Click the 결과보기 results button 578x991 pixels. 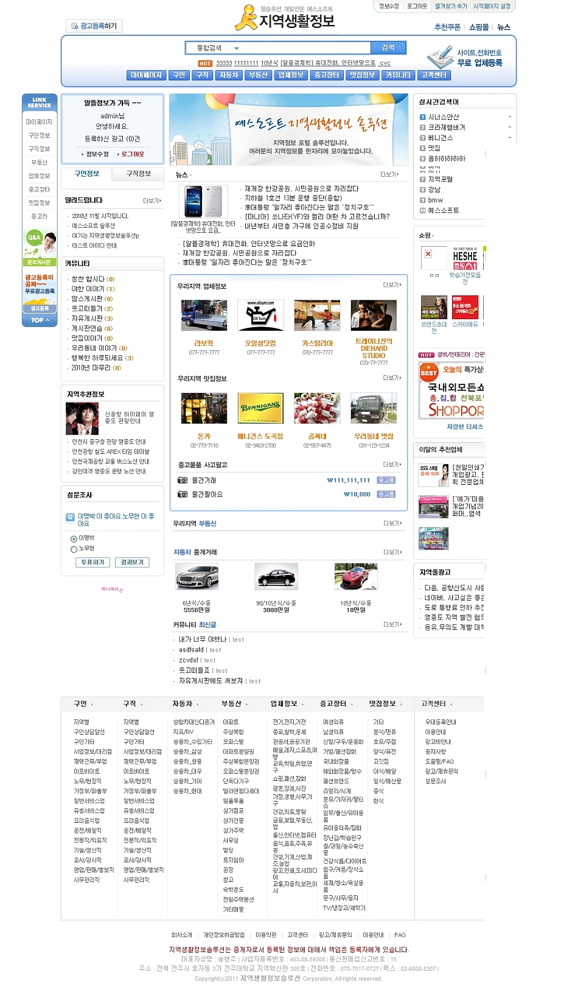click(132, 562)
